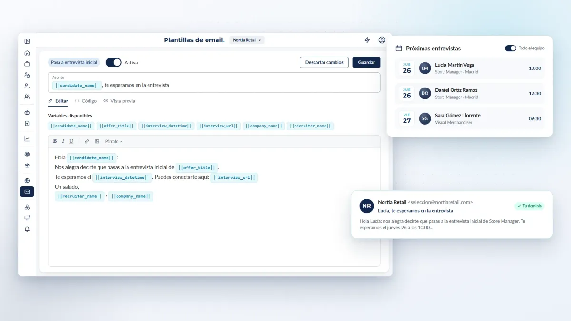The height and width of the screenshot is (321, 571).
Task: Switch to the Código tab
Action: [x=86, y=101]
